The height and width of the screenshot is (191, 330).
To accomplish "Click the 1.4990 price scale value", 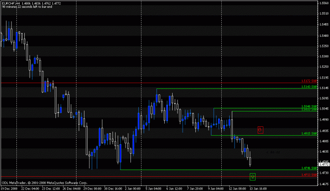I will (324, 119).
